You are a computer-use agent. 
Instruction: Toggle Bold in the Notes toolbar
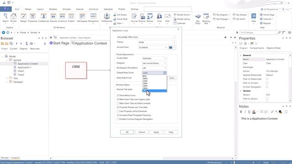click(241, 112)
